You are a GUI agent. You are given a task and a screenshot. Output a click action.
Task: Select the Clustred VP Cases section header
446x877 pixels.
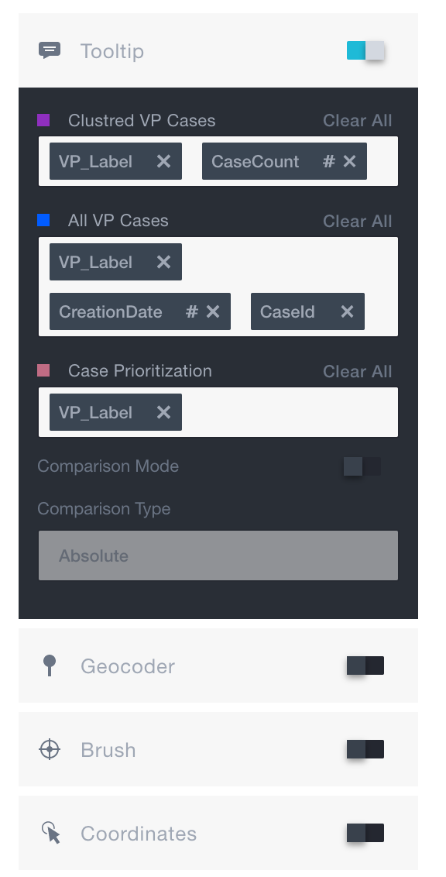[x=140, y=121]
